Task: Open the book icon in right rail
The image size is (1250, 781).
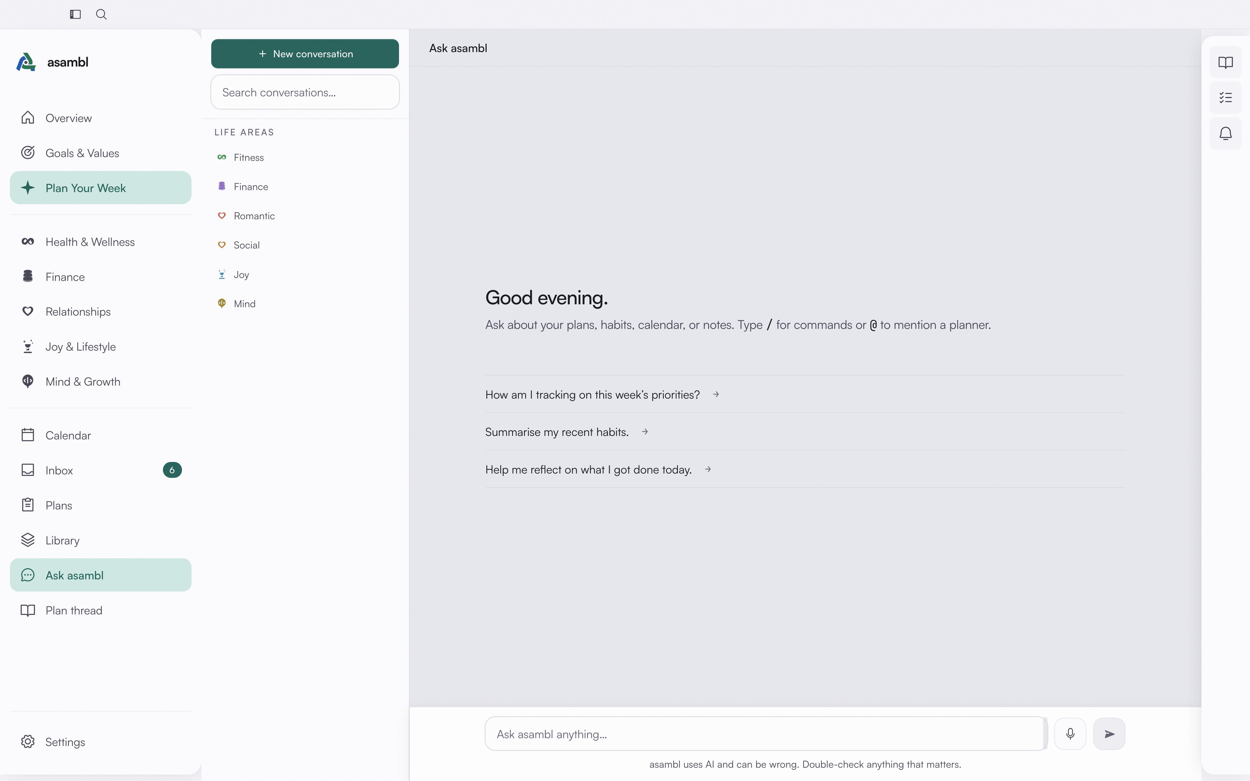Action: tap(1225, 62)
